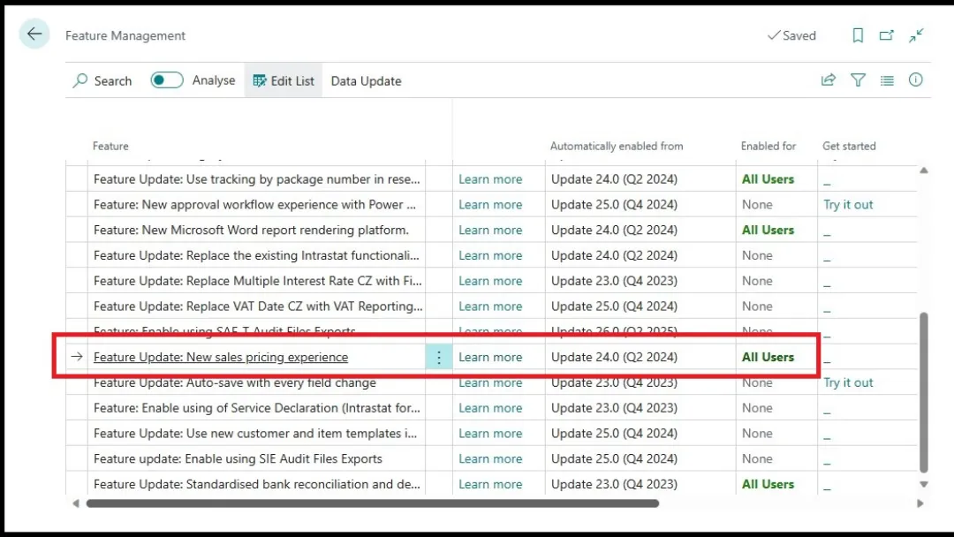
Task: Change Enabled for All Users in sales pricing row
Action: click(x=768, y=357)
